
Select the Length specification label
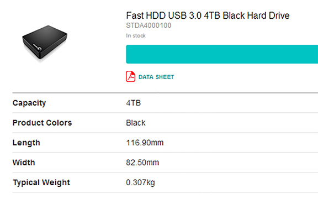pos(26,143)
